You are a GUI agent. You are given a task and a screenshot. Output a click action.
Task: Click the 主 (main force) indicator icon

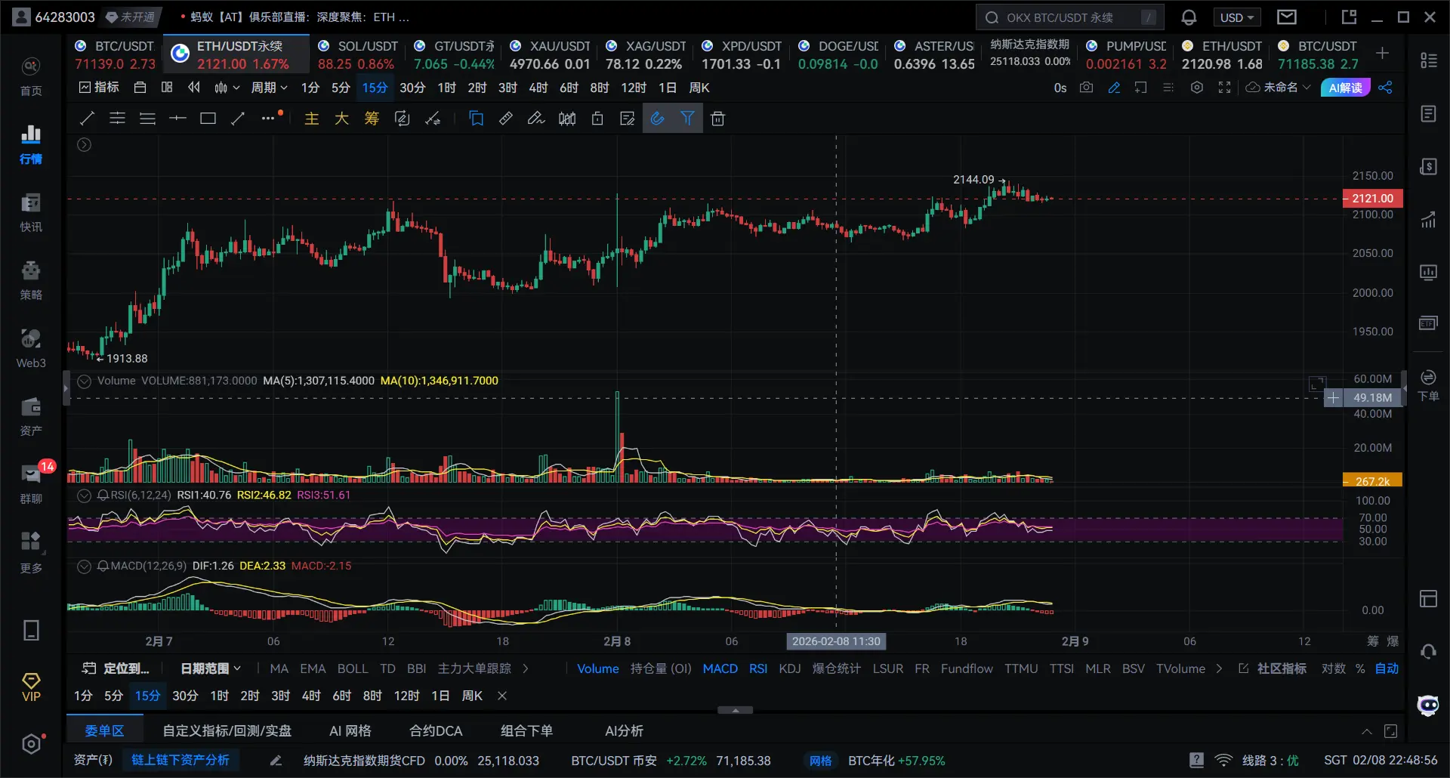tap(311, 119)
